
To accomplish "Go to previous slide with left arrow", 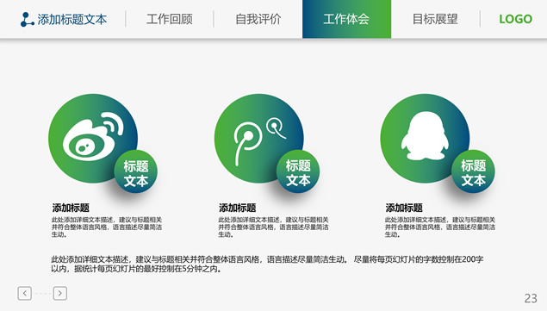I will click(25, 293).
